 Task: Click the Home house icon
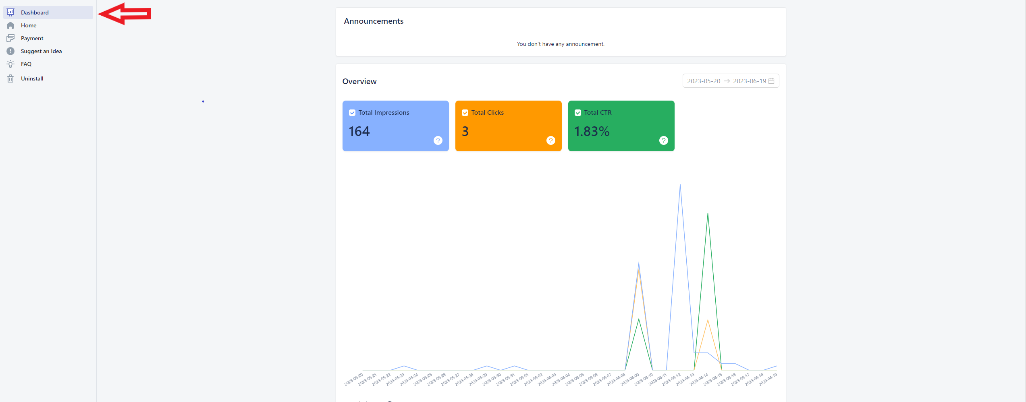pos(10,25)
